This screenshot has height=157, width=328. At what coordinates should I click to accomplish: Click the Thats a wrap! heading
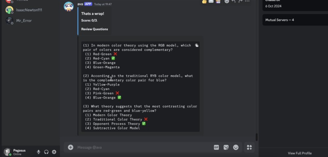point(93,13)
